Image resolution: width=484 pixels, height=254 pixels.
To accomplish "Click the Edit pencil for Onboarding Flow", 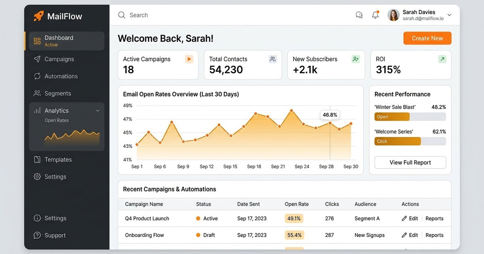I will coord(404,235).
